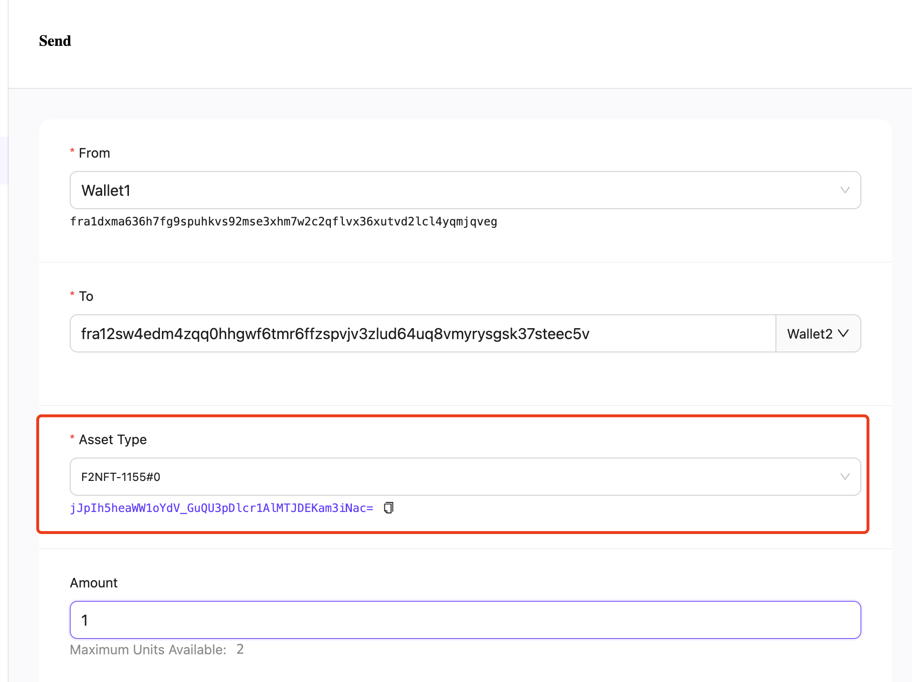Image resolution: width=912 pixels, height=682 pixels.
Task: Click the Send page heading
Action: pyautogui.click(x=55, y=41)
